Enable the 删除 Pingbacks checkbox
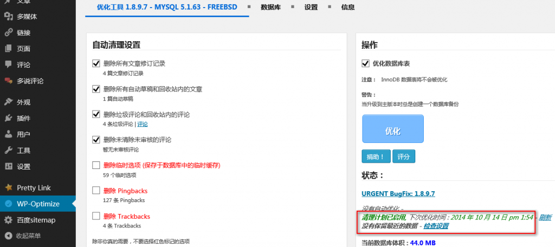 pos(96,191)
